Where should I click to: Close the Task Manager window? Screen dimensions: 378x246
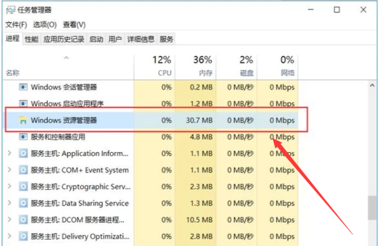click(x=363, y=10)
